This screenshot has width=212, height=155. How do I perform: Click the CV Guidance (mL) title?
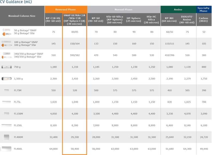tap(16, 2)
